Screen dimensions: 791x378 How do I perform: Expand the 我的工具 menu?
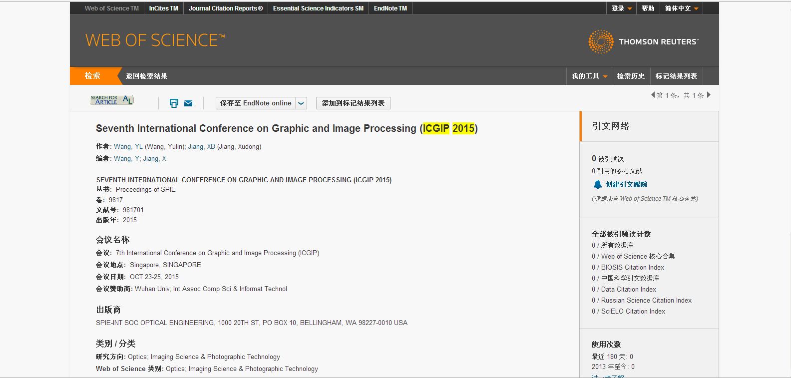(589, 76)
